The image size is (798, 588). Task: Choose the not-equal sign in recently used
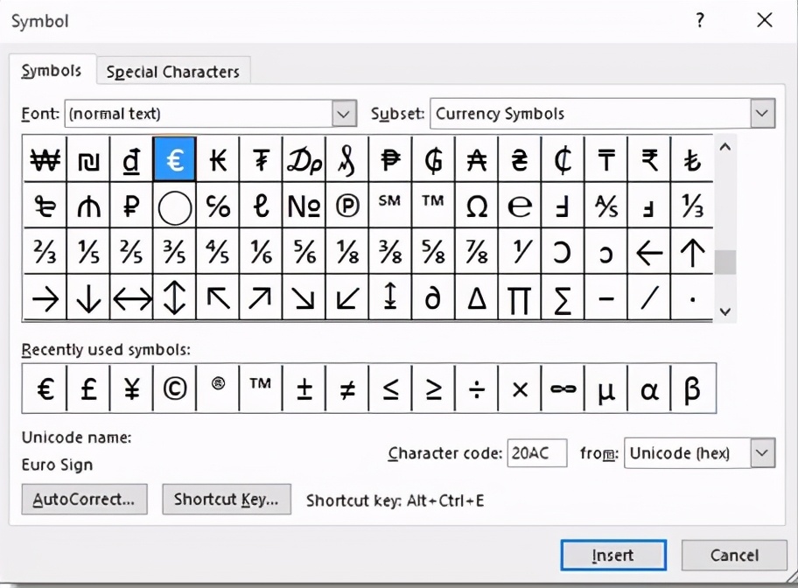click(347, 388)
